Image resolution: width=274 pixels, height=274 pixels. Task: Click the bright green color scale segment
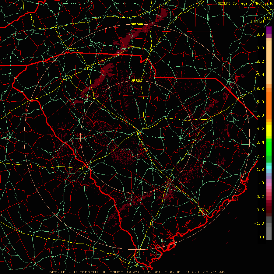(x=269, y=146)
